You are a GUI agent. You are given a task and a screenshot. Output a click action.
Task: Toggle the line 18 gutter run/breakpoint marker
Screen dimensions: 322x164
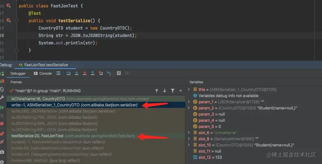[8, 21]
